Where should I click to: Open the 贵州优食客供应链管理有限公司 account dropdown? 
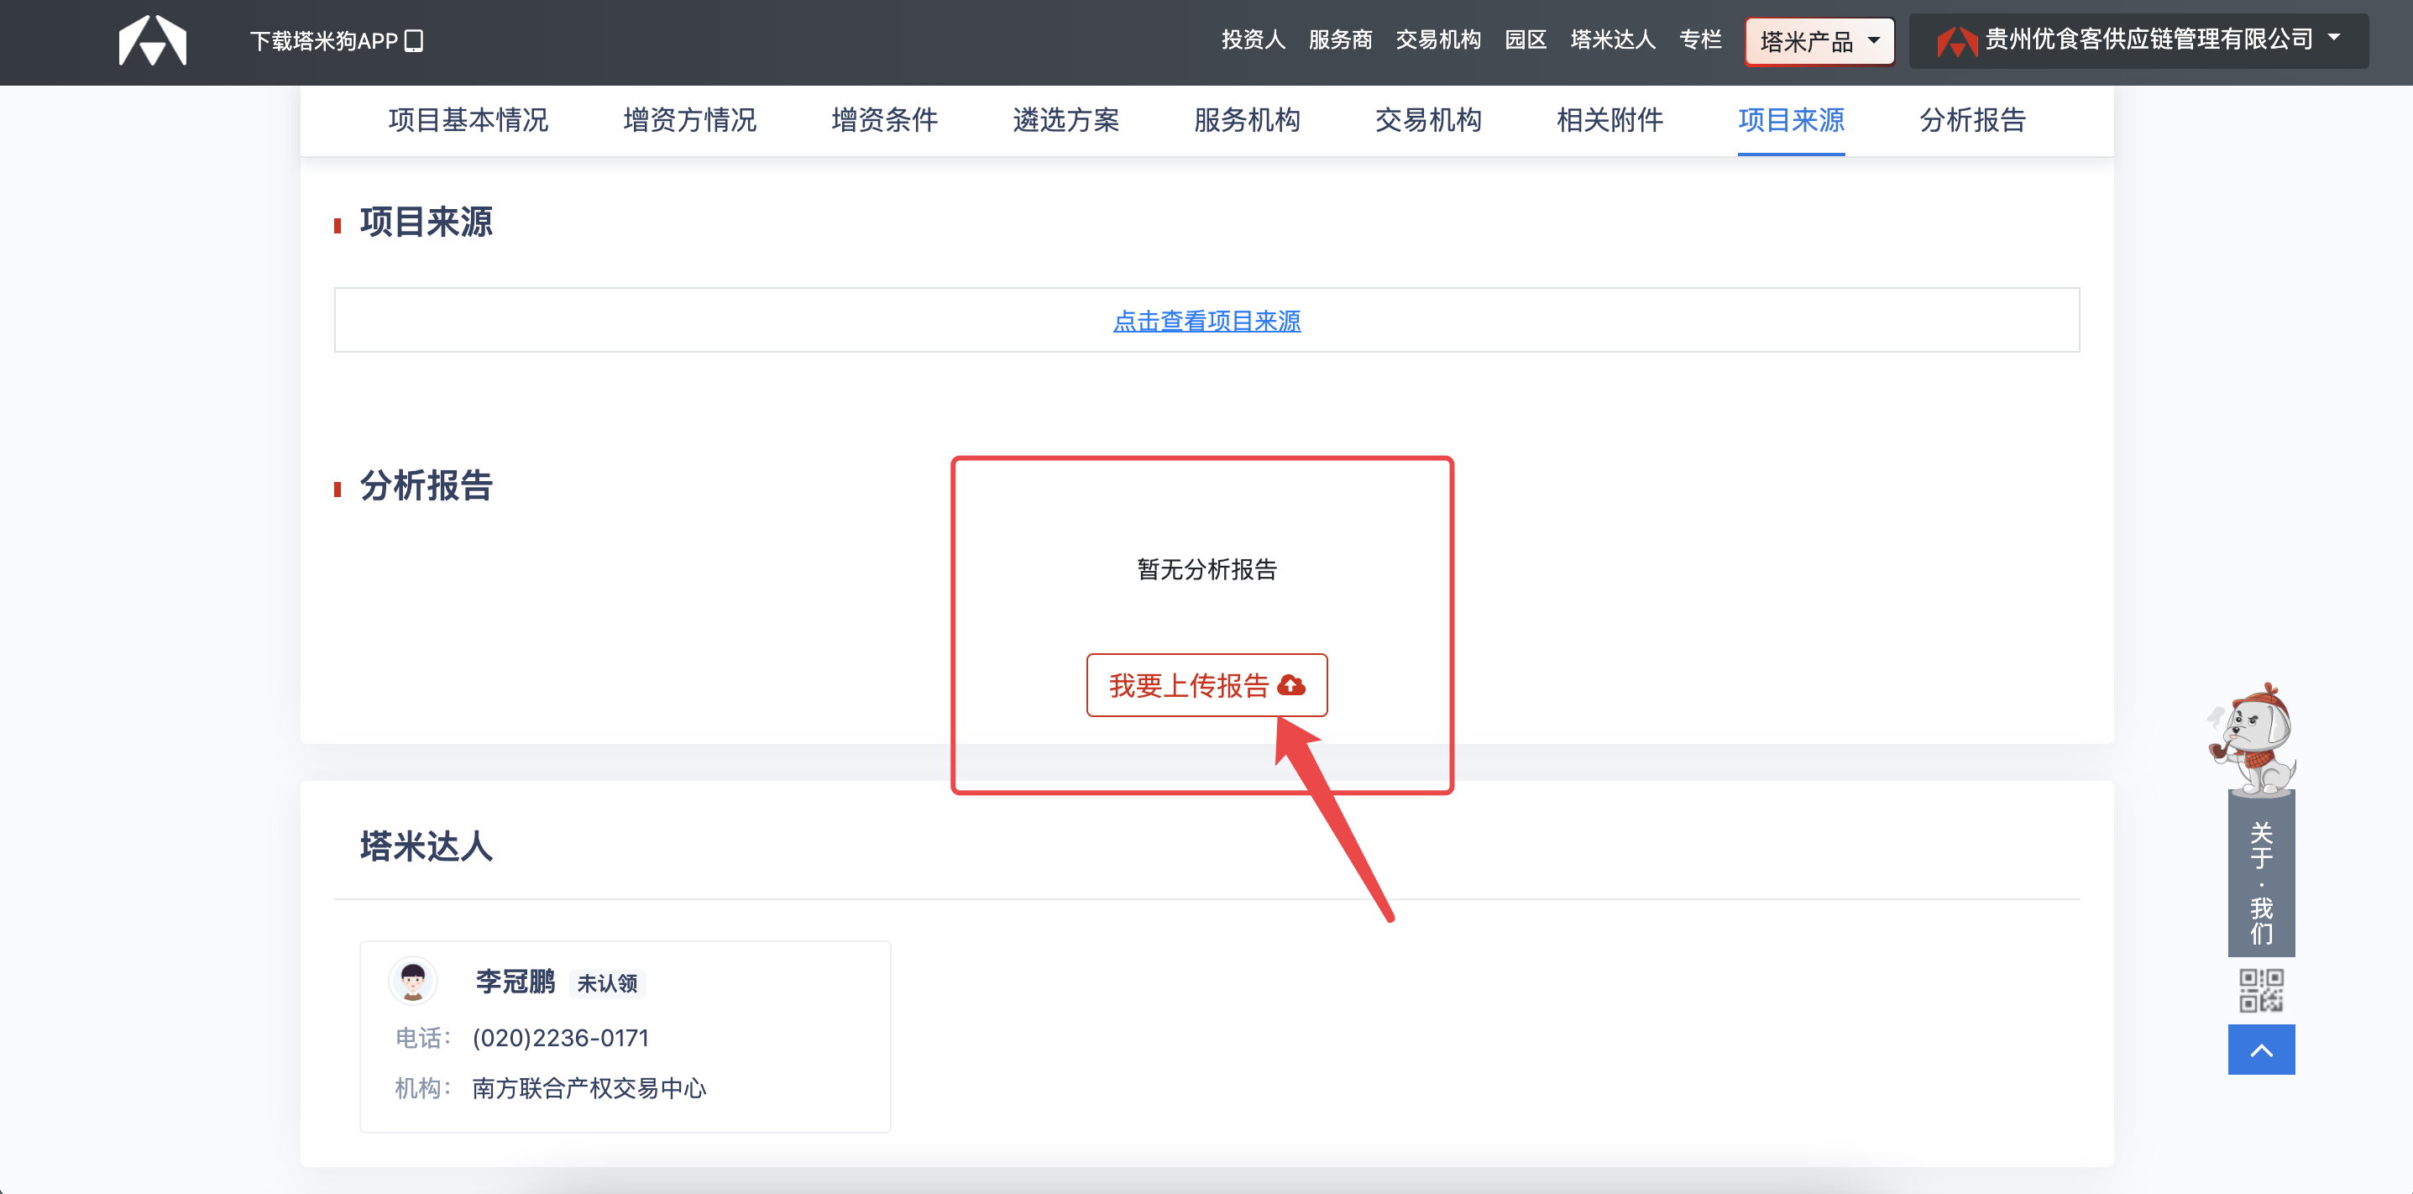[x=2138, y=40]
